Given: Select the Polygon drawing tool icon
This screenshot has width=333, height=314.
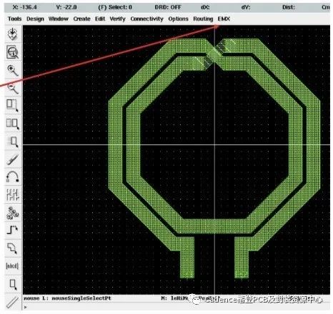Looking at the screenshot, I should tap(12, 248).
